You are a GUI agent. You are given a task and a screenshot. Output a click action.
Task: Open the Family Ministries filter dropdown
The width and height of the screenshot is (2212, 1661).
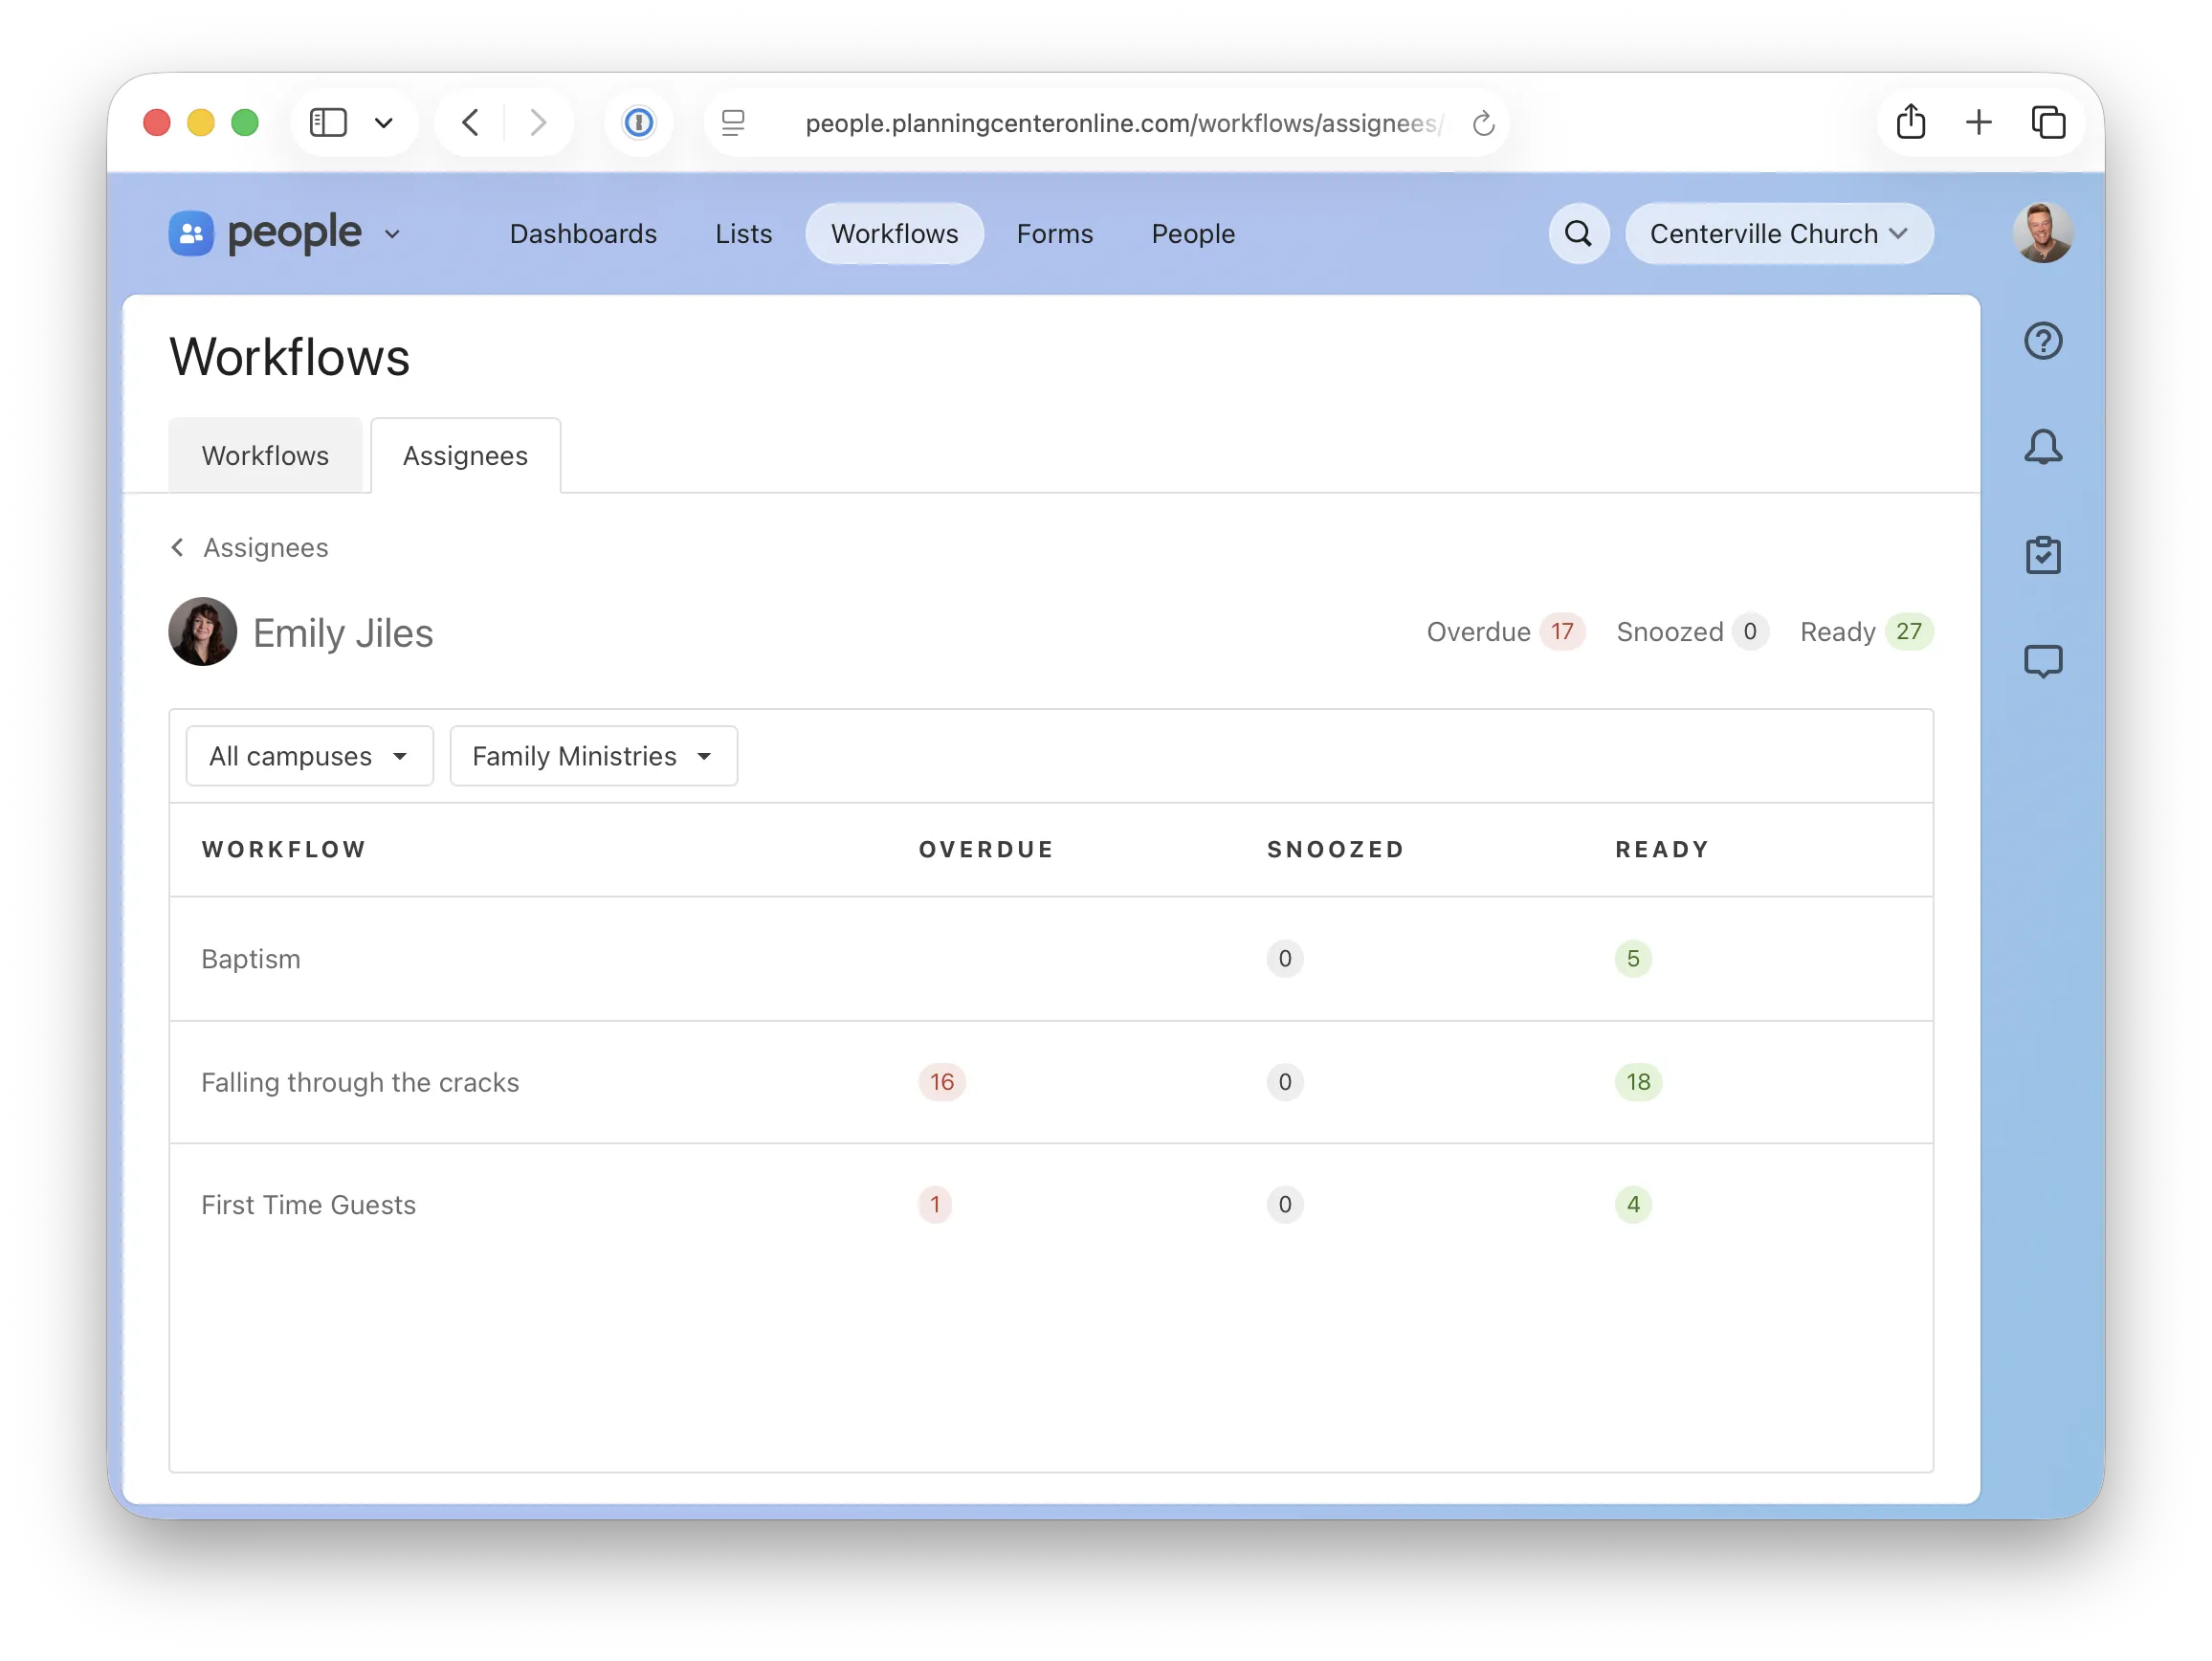click(593, 756)
